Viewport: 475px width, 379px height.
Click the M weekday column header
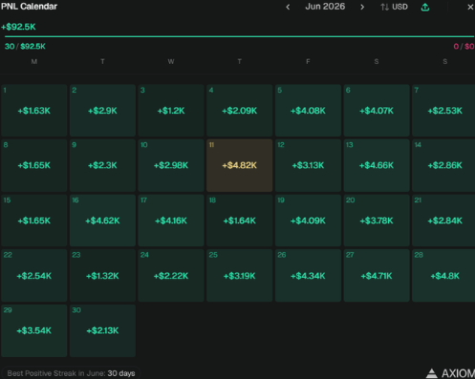coord(34,61)
